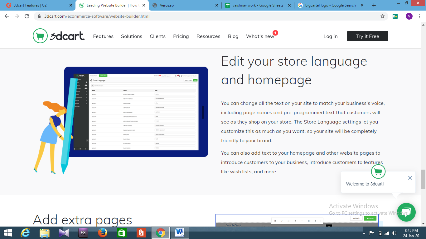Click the Store Language tablet screenshot
426x239 pixels.
point(136,112)
